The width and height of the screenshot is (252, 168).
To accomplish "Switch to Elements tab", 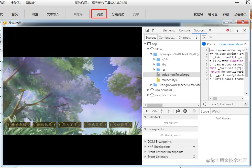I will point(169,30).
